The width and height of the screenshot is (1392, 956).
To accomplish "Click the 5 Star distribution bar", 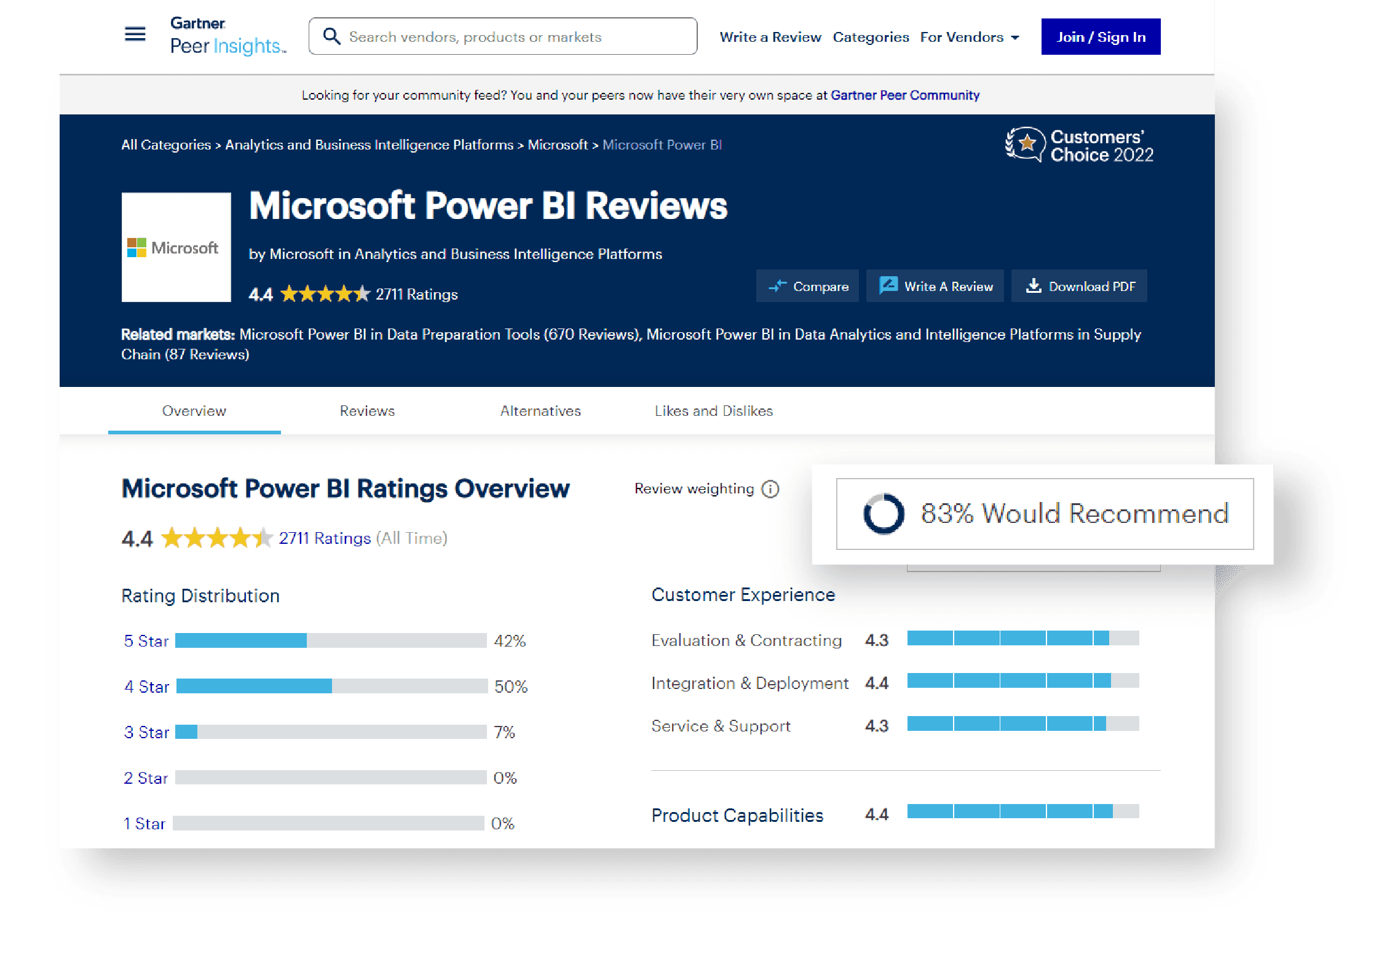I will [x=331, y=640].
